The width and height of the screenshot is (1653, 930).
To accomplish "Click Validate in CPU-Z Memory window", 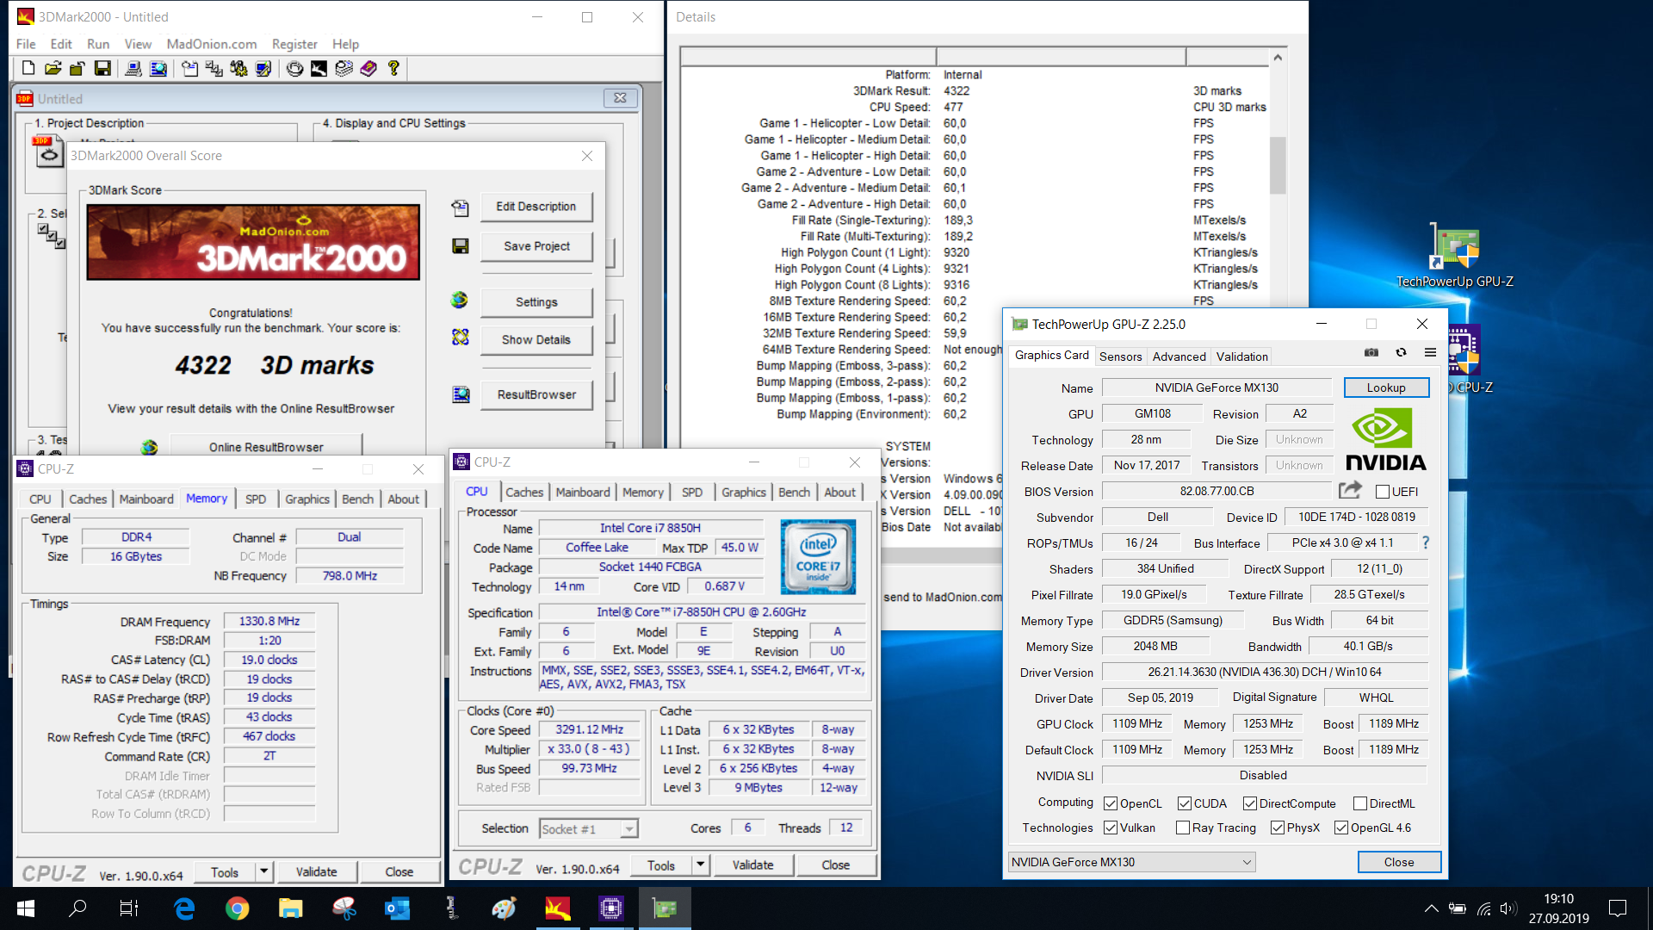I will click(317, 871).
